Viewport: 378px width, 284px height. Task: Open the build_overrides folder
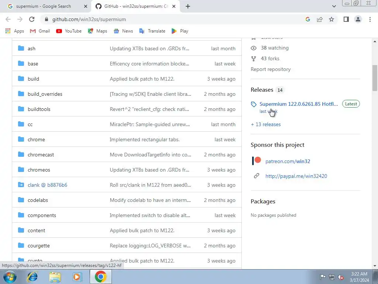[45, 94]
